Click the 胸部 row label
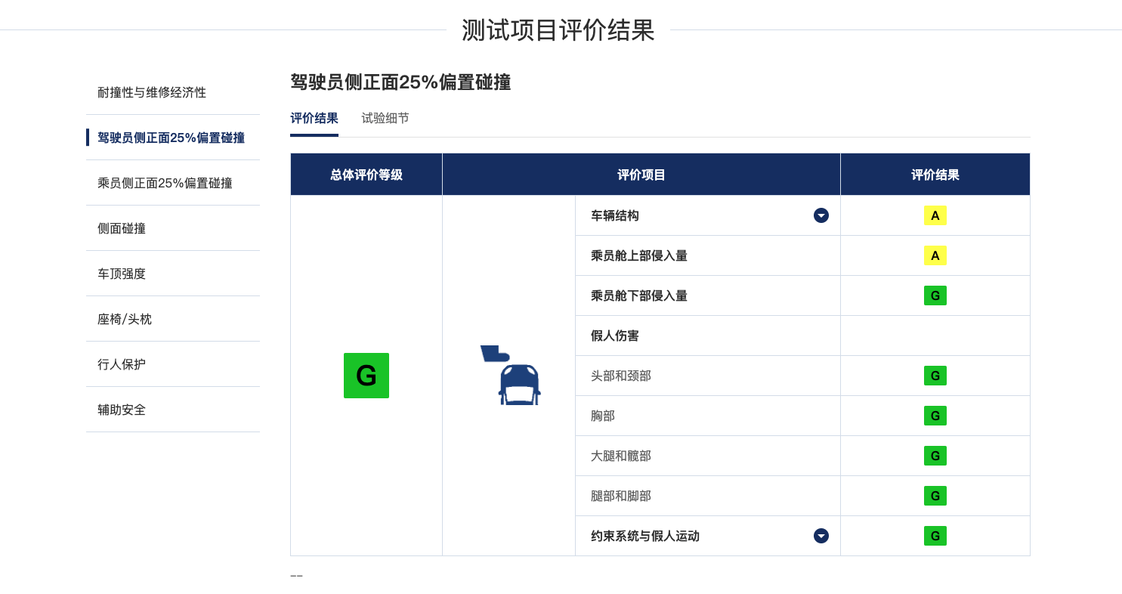Screen dimensions: 1122x594 click(603, 416)
